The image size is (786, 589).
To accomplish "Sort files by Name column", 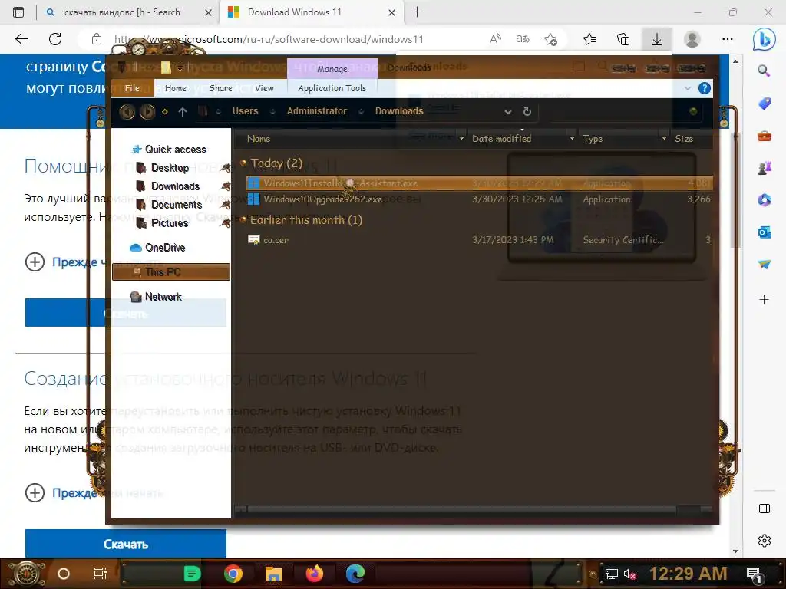I will 259,139.
